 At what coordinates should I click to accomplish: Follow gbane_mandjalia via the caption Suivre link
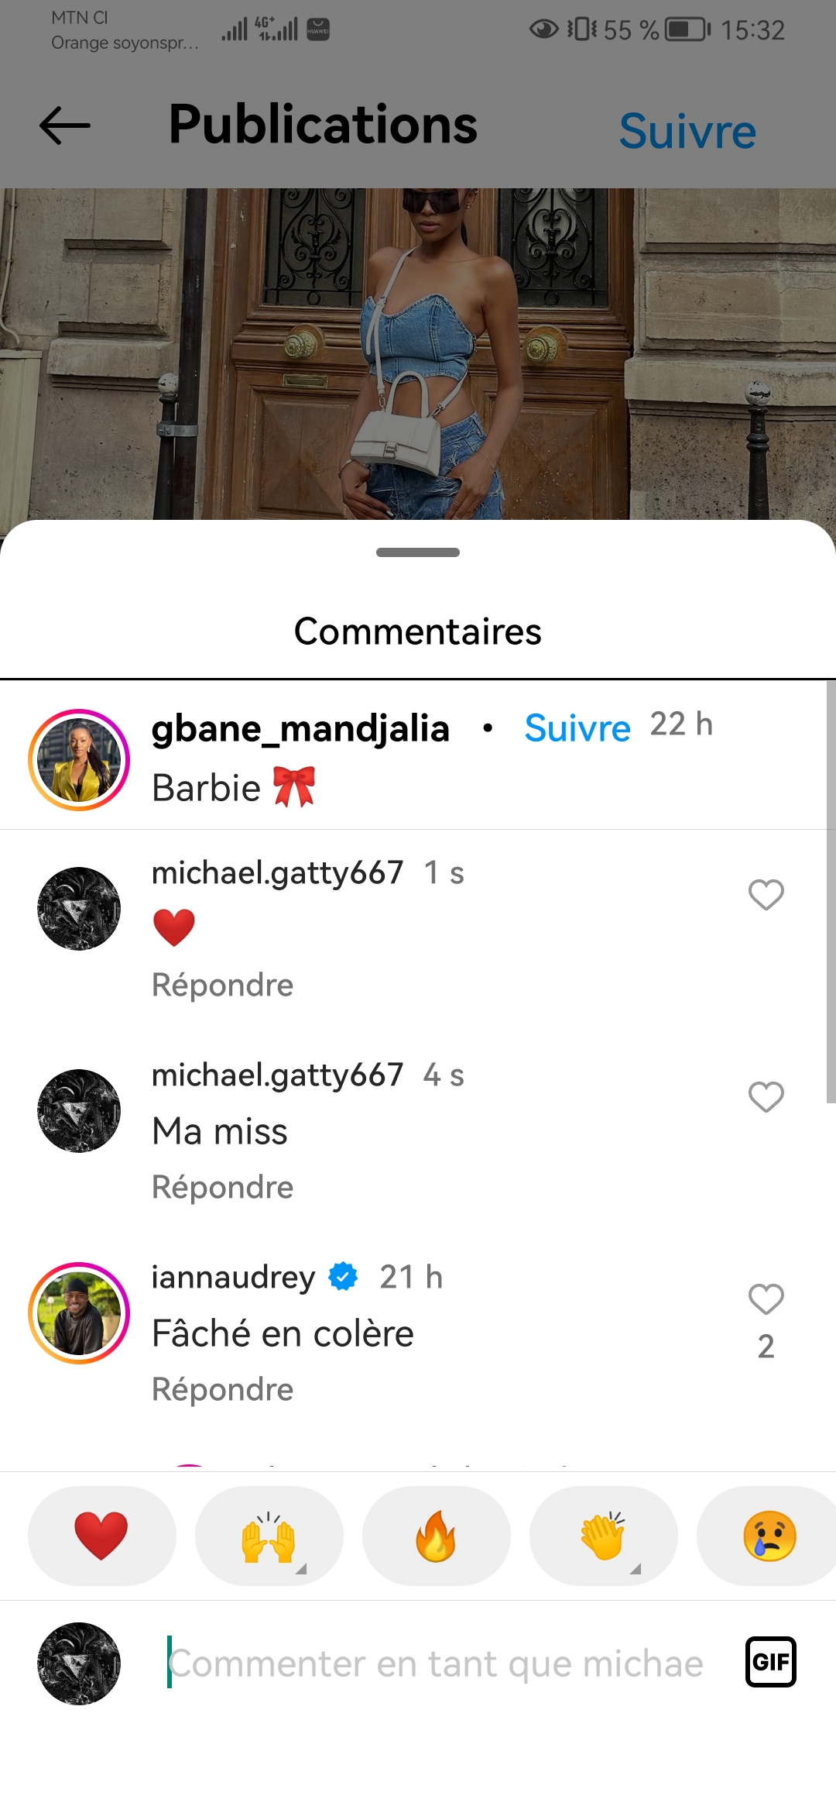(577, 728)
